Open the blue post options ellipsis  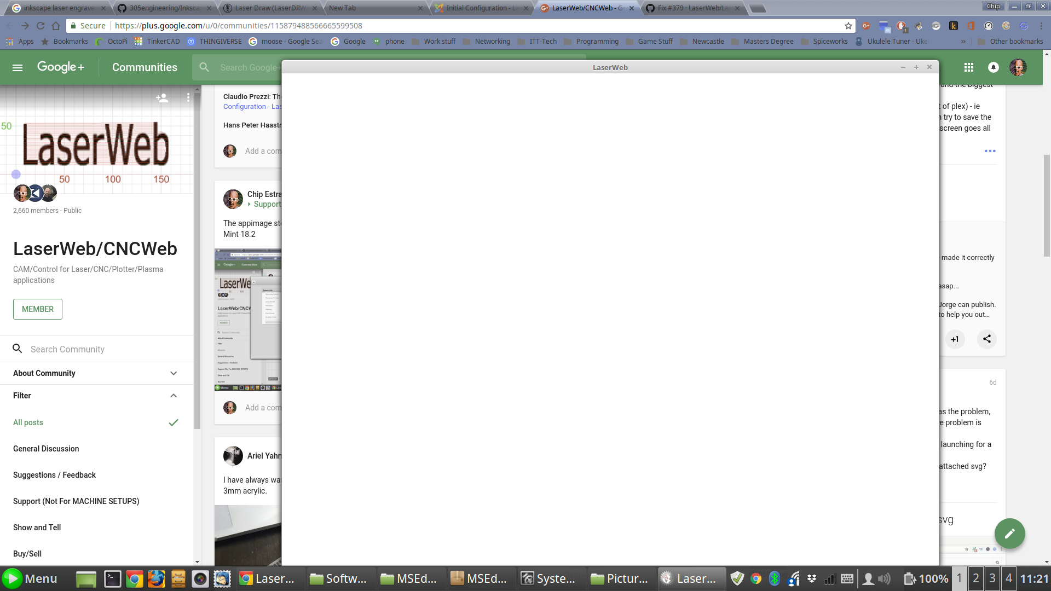tap(990, 151)
